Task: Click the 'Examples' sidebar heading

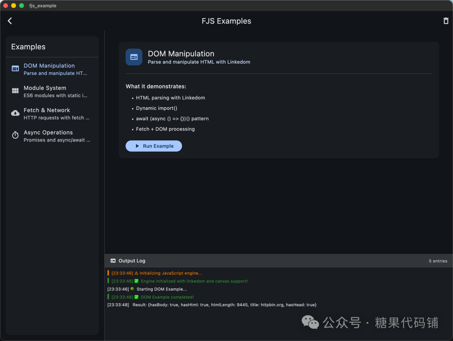Action: (29, 47)
